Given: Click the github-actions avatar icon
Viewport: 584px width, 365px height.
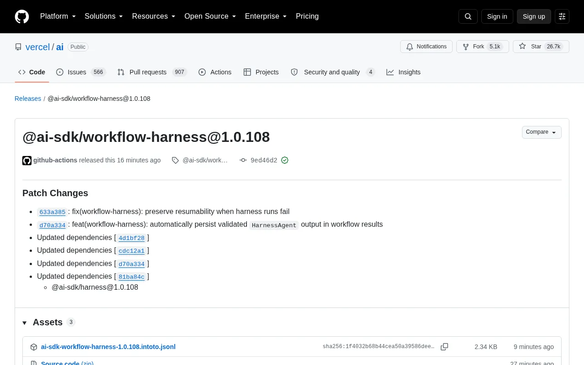Looking at the screenshot, I should click(27, 160).
